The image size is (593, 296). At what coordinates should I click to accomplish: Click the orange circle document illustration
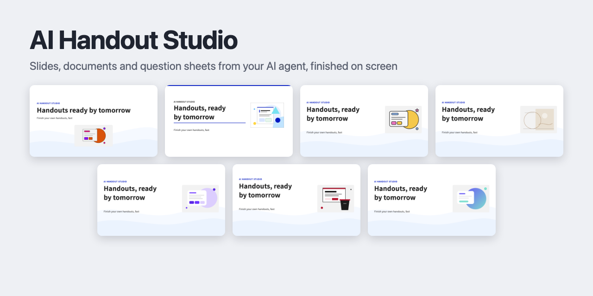pos(94,135)
